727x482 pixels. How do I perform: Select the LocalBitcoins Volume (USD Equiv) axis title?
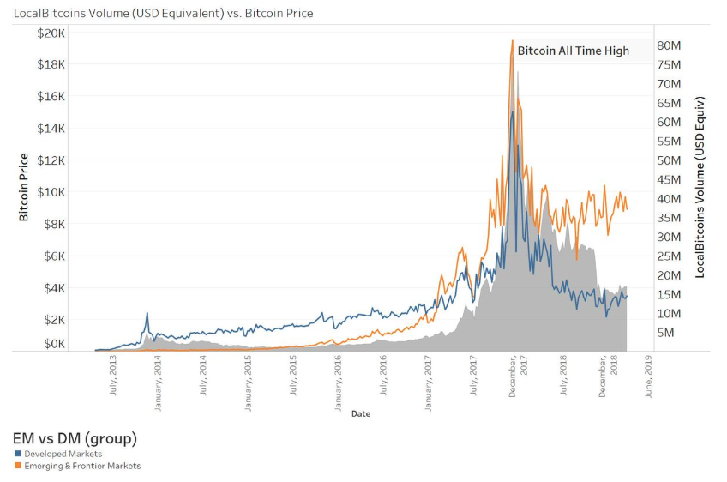(700, 187)
